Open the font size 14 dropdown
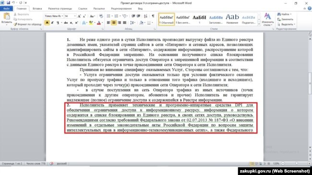The height and width of the screenshot is (175, 312). pos(70,16)
